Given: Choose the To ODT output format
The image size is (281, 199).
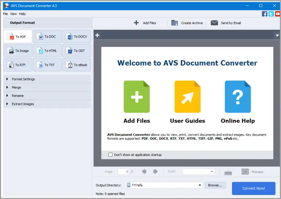Looking at the screenshot, I should (76, 51).
